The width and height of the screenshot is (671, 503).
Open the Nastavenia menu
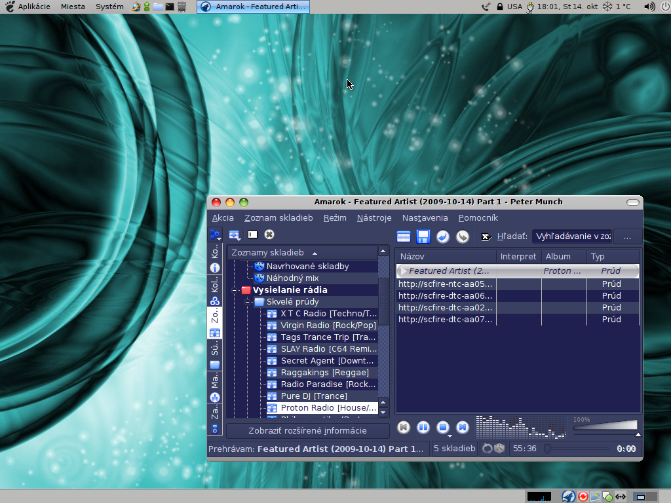pyautogui.click(x=425, y=217)
